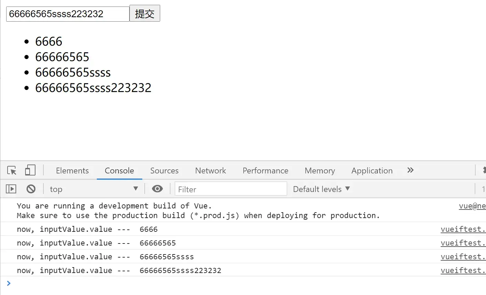This screenshot has width=486, height=295.
Task: Focus the console Filter field
Action: 231,189
